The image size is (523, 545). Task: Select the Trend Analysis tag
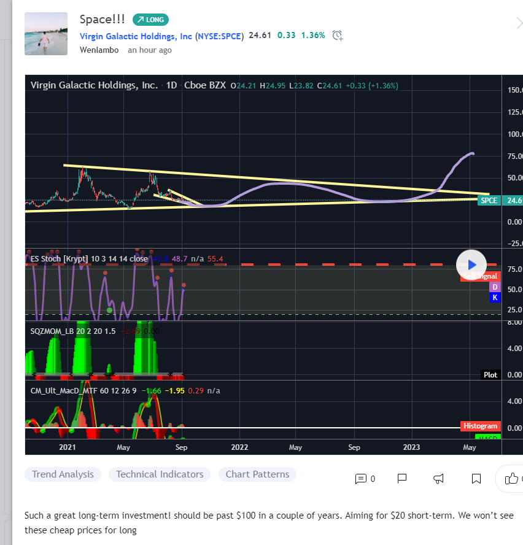[63, 474]
